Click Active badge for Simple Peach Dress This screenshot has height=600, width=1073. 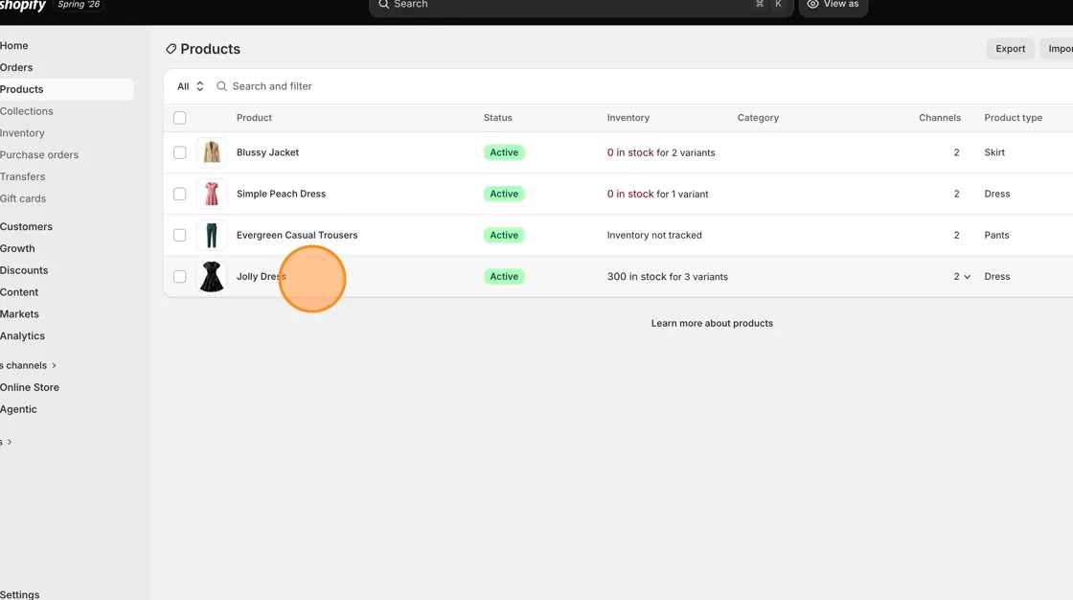click(504, 194)
